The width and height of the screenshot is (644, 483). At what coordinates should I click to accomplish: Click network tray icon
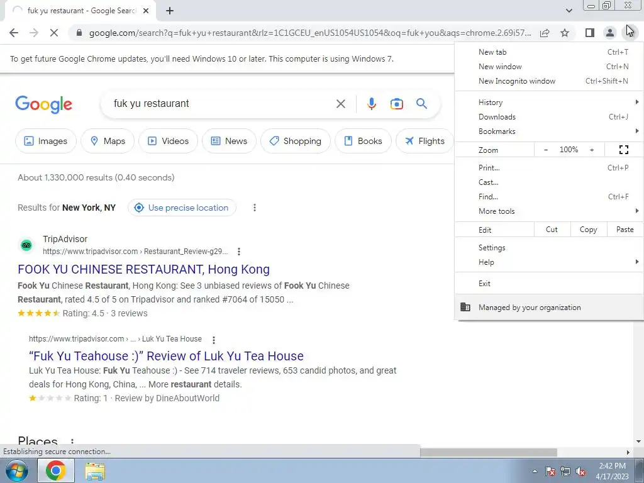pos(565,472)
